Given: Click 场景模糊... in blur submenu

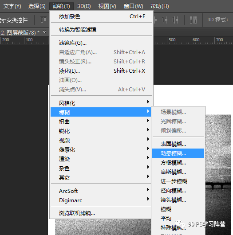Looking at the screenshot, I should tap(178, 112).
